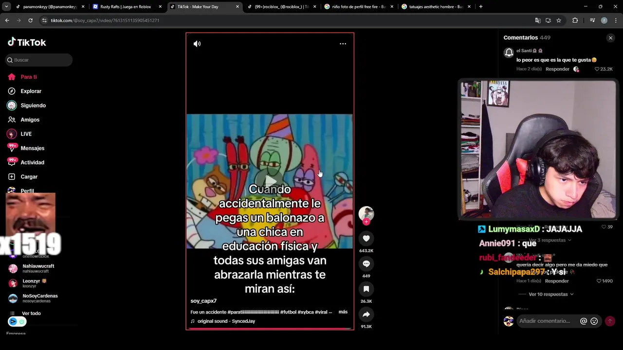Translate page with translate icon
Screen dimensions: 623x350
coord(537,20)
